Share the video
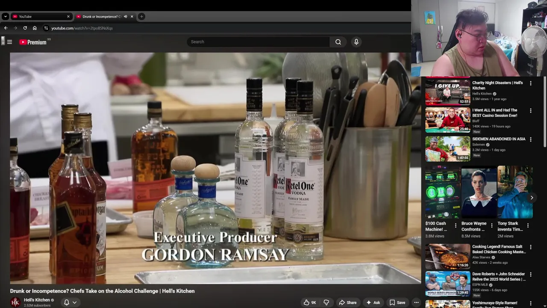547x308 pixels. (x=347, y=302)
